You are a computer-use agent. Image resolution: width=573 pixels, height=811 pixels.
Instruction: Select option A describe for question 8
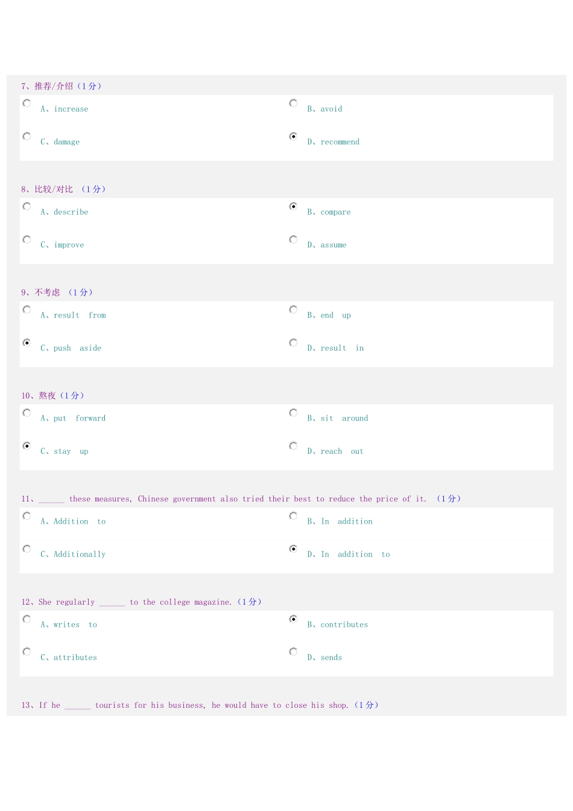click(x=27, y=206)
